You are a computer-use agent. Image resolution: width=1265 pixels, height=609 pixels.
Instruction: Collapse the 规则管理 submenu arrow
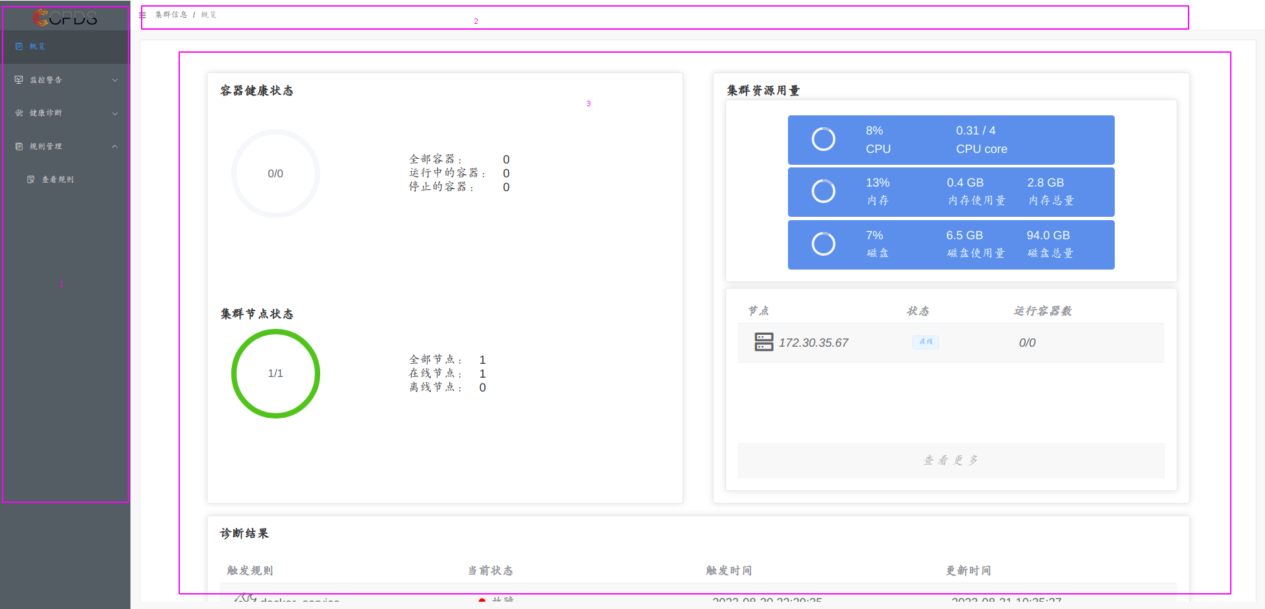pos(115,146)
